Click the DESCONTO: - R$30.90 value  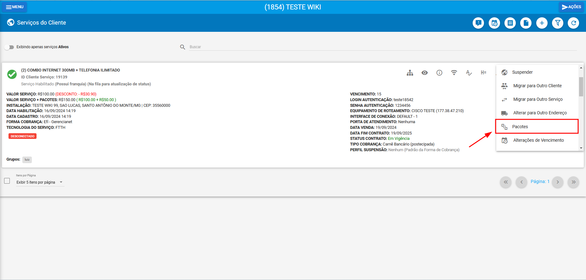point(76,94)
